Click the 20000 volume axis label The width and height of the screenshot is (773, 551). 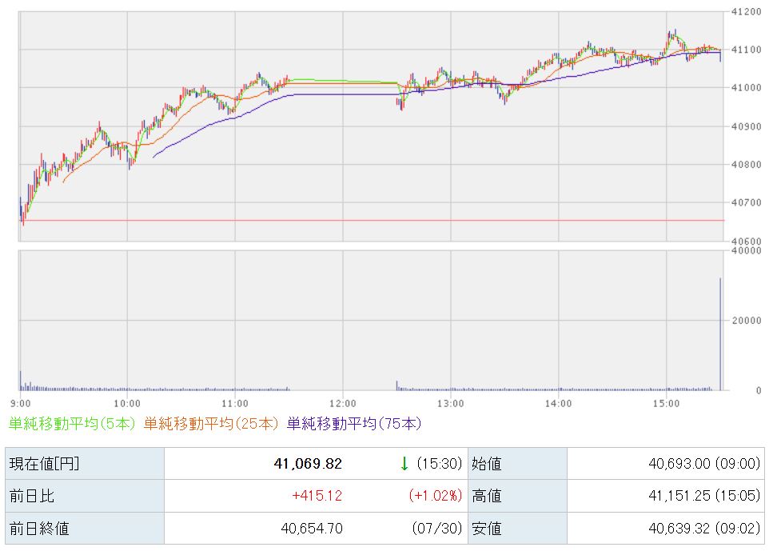pos(747,320)
